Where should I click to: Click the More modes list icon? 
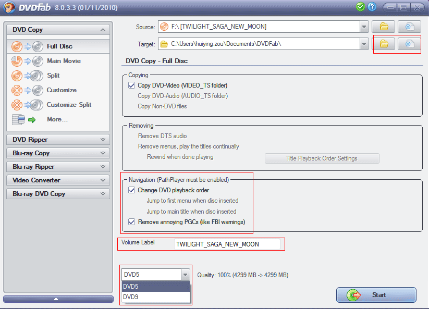pyautogui.click(x=24, y=119)
